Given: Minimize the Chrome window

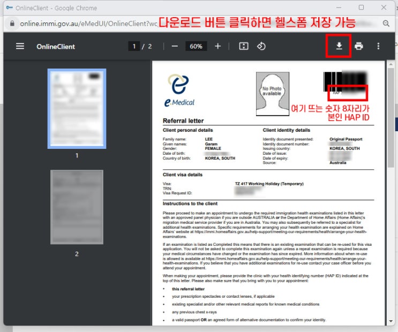Looking at the screenshot, I should pyautogui.click(x=339, y=7).
